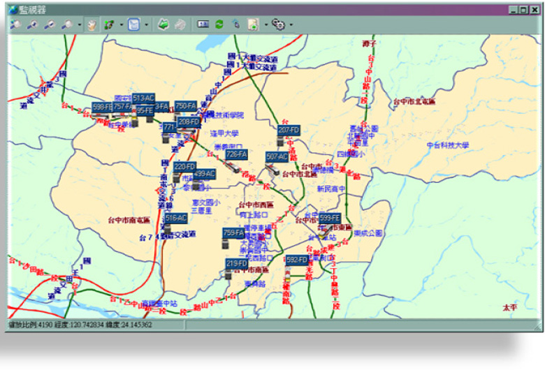The height and width of the screenshot is (370, 545).
Task: Click the vehicle icon below label 220-FD
Action: [x=176, y=177]
